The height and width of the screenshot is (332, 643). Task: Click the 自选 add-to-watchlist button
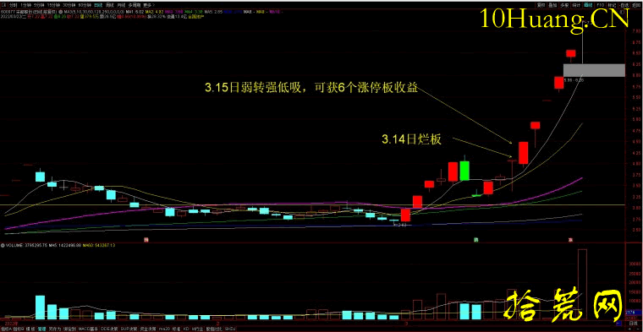coord(624,5)
